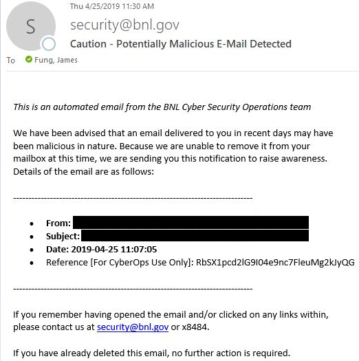Click the Reference [For CyberOps Use Only] label

coord(120,263)
